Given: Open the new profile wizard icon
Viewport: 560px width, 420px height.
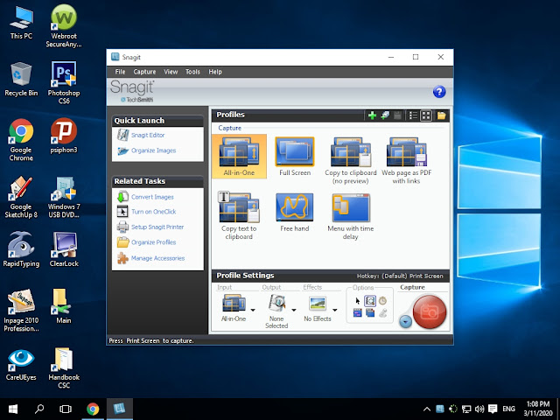Looking at the screenshot, I should click(385, 115).
